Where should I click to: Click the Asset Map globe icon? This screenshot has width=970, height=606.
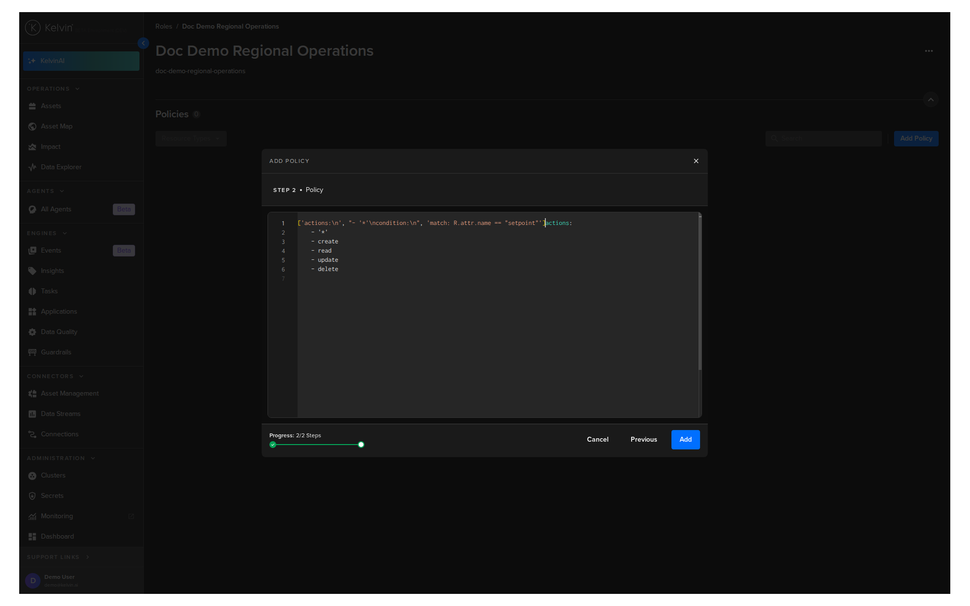click(32, 126)
